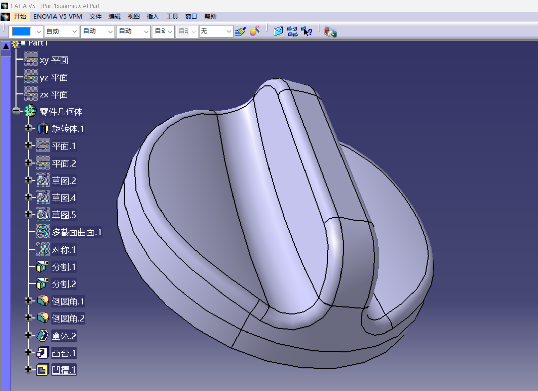
Task: Click the 对称.1 symmetry icon
Action: [43, 249]
